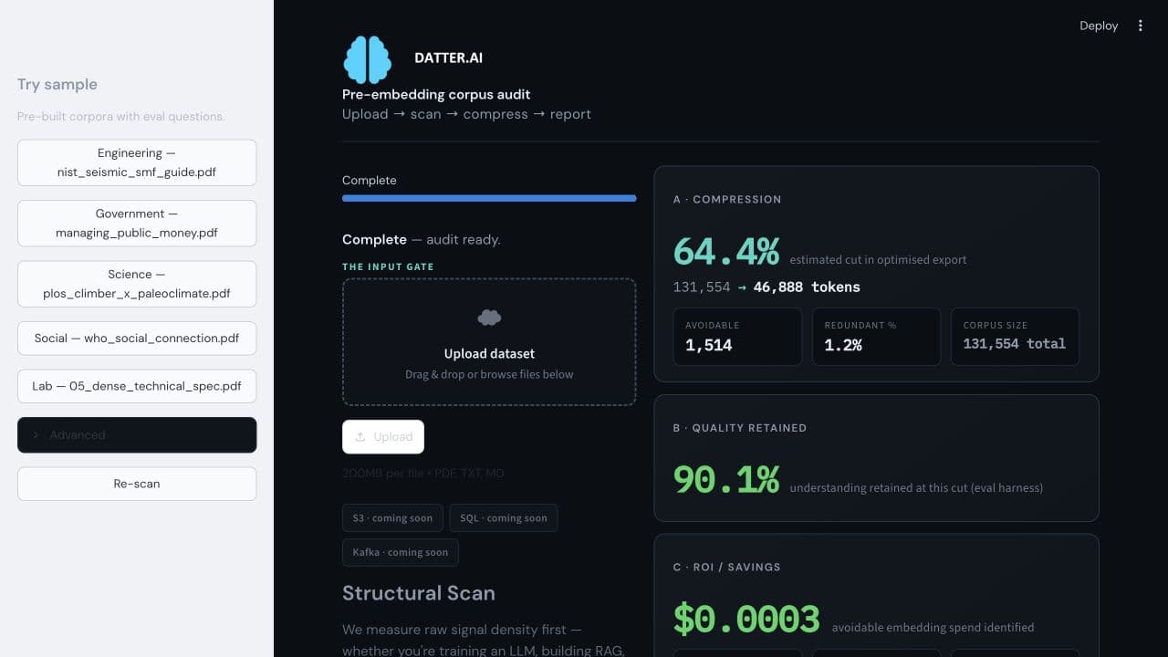Load Science plos_climber_x_paleoclimate.pdf sample
Image resolution: width=1168 pixels, height=657 pixels.
(137, 284)
